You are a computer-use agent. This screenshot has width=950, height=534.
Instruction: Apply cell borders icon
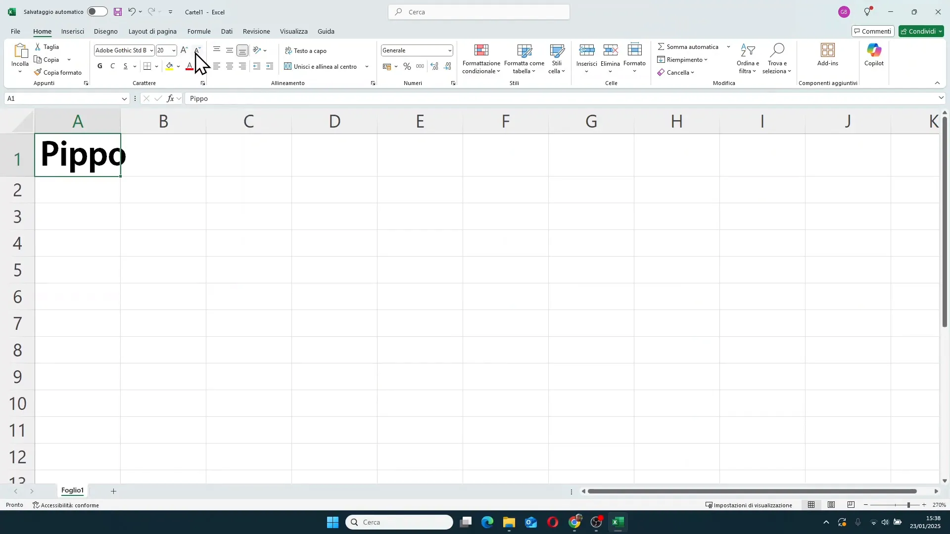(x=147, y=66)
